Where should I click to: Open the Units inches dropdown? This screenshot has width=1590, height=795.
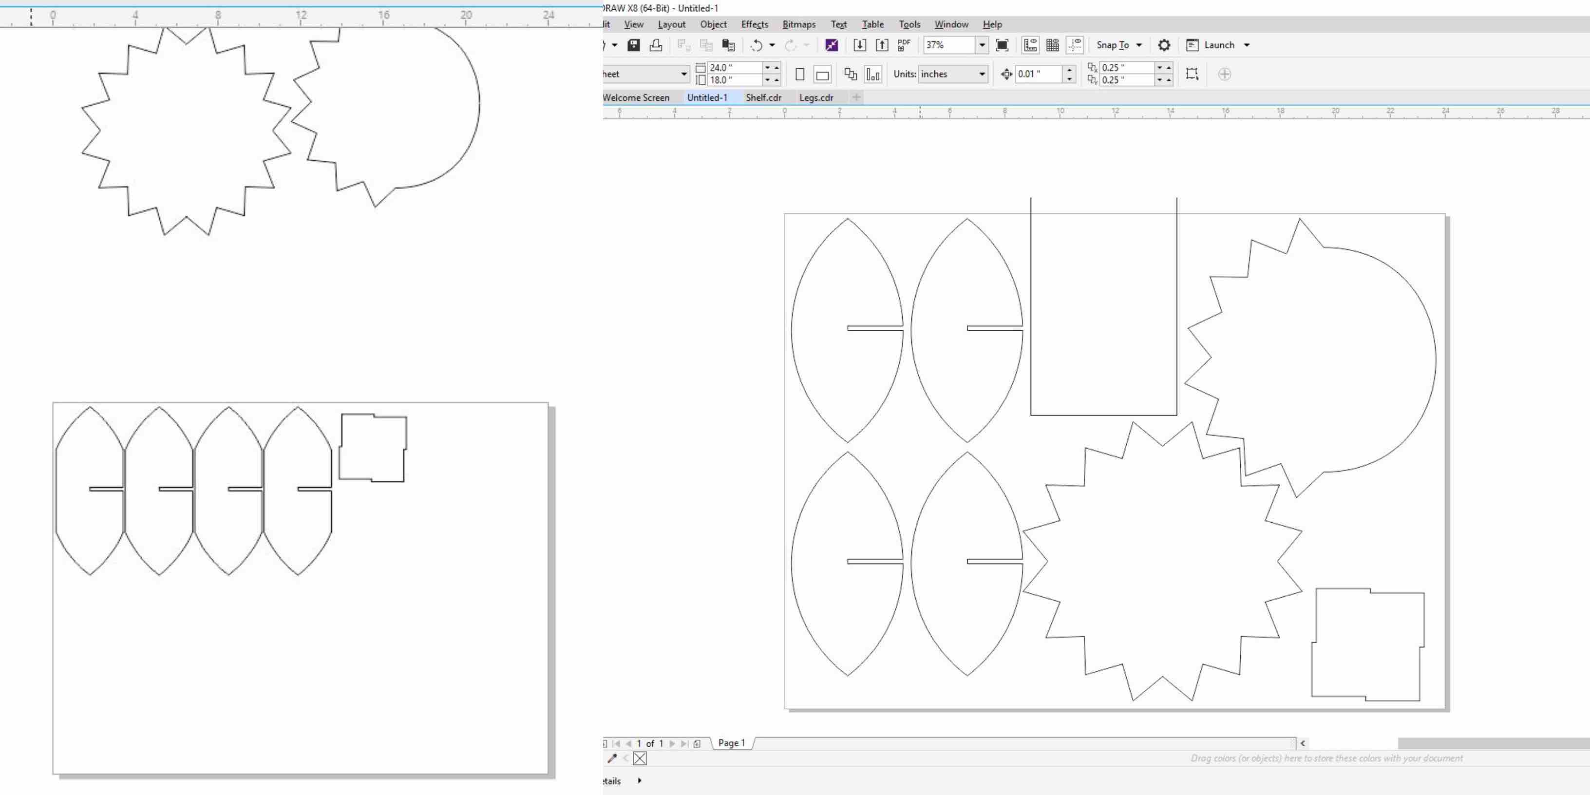coord(953,74)
